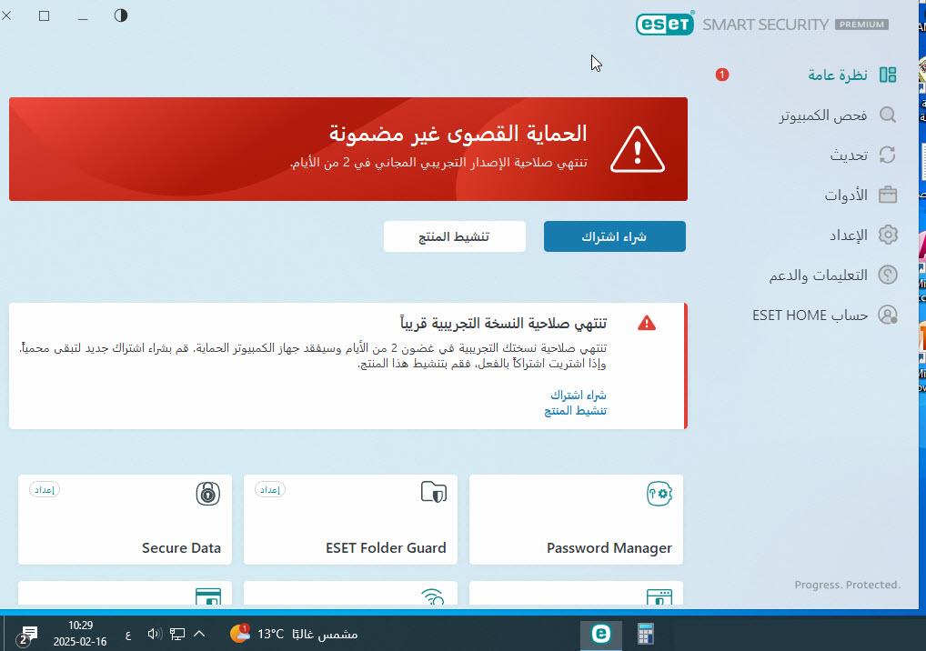Show hidden tray icons chevron
The image size is (926, 651).
199,635
